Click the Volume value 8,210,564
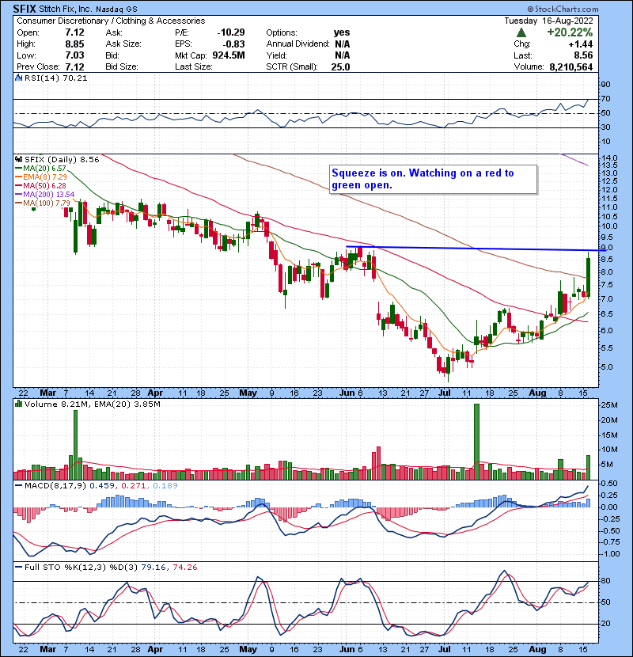This screenshot has width=633, height=657. pos(571,67)
